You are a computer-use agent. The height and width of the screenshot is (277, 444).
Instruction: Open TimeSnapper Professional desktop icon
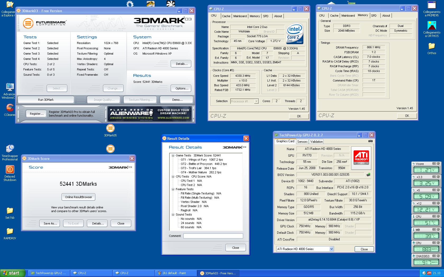pos(10,152)
